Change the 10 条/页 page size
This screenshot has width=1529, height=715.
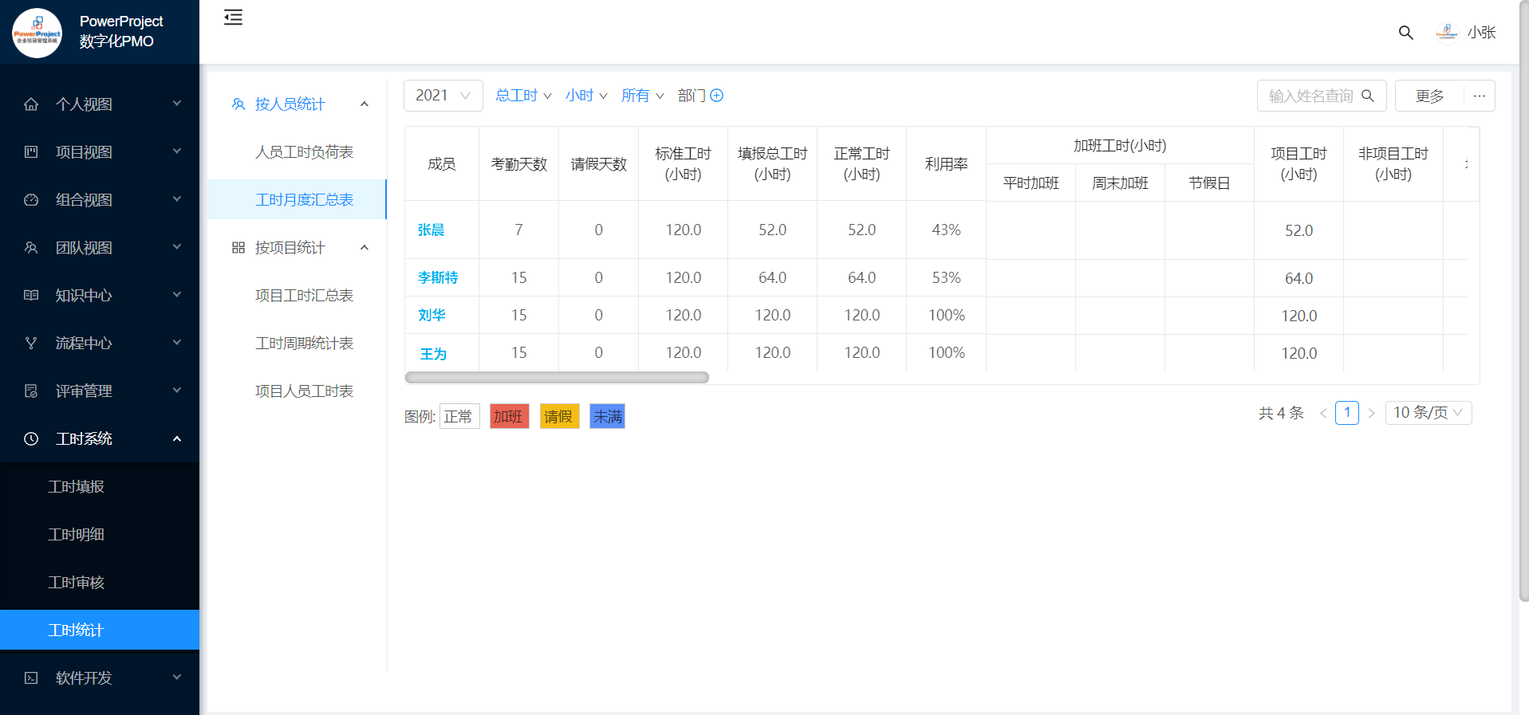pos(1427,413)
